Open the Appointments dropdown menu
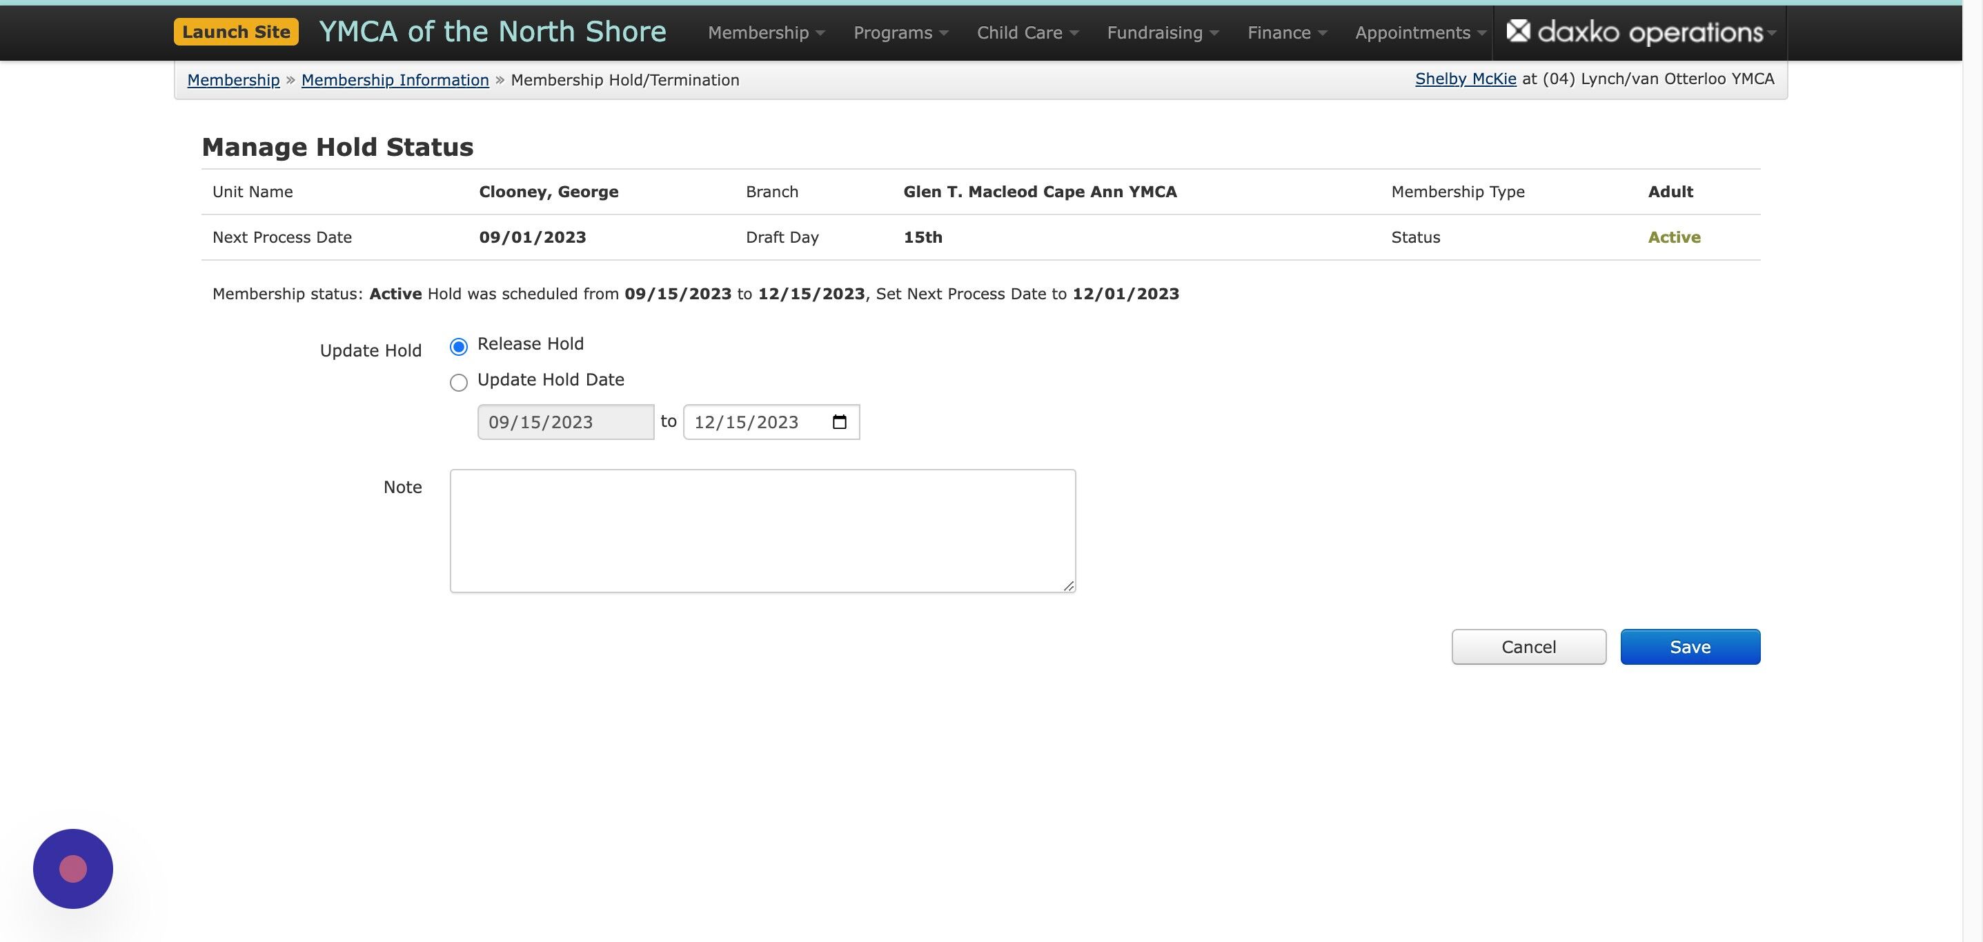The image size is (1983, 942). click(x=1420, y=32)
